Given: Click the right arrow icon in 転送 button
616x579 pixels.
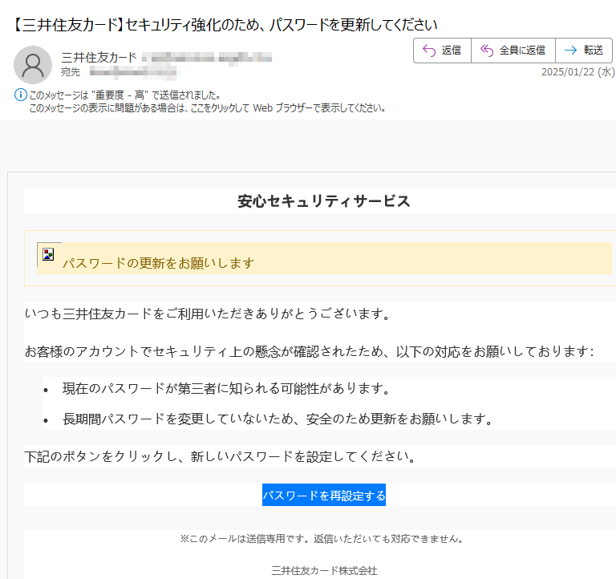Looking at the screenshot, I should pyautogui.click(x=570, y=51).
